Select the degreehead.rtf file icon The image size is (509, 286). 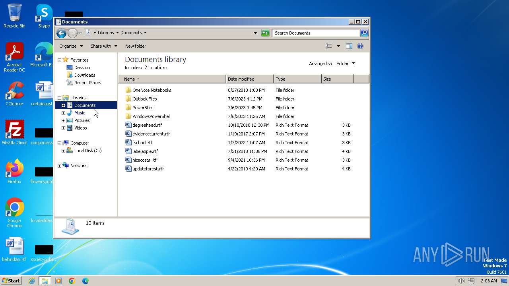(128, 125)
